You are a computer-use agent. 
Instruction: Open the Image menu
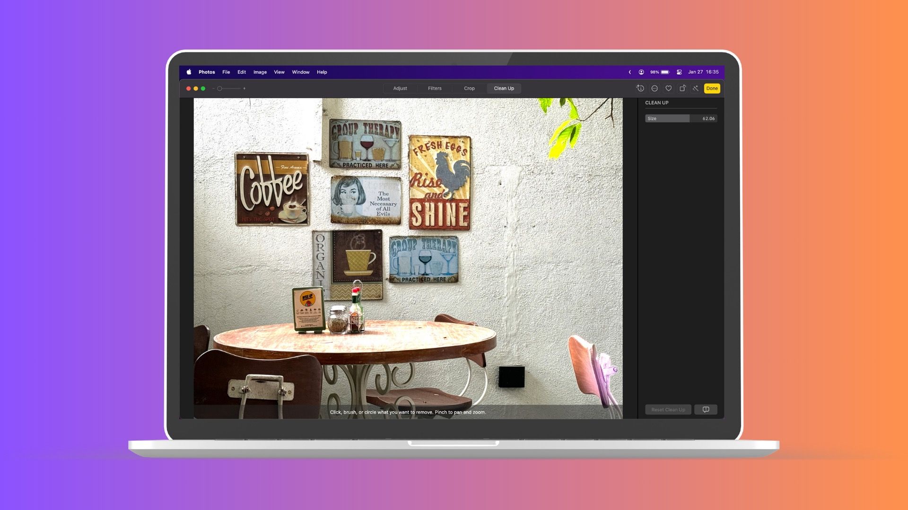[x=260, y=72]
